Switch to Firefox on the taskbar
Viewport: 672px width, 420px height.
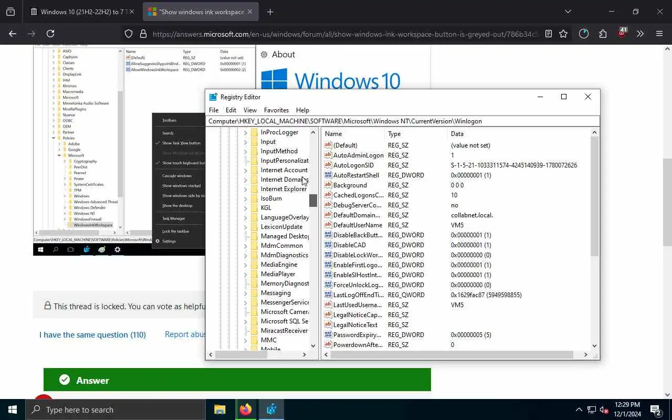(246, 409)
